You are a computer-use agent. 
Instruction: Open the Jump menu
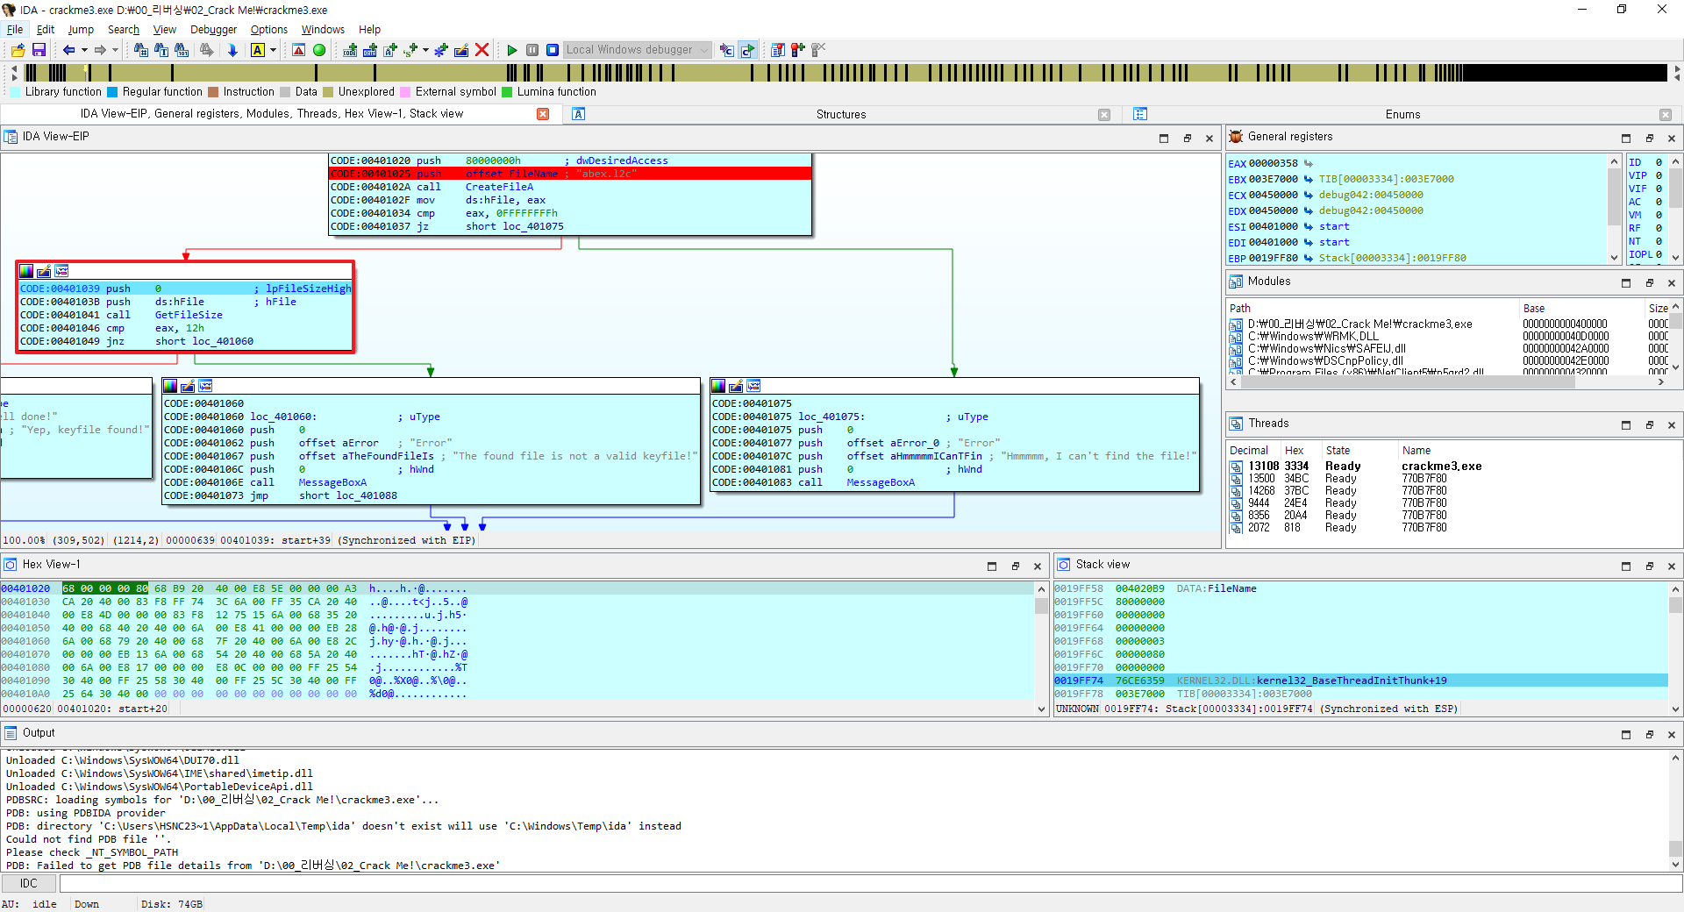click(81, 29)
